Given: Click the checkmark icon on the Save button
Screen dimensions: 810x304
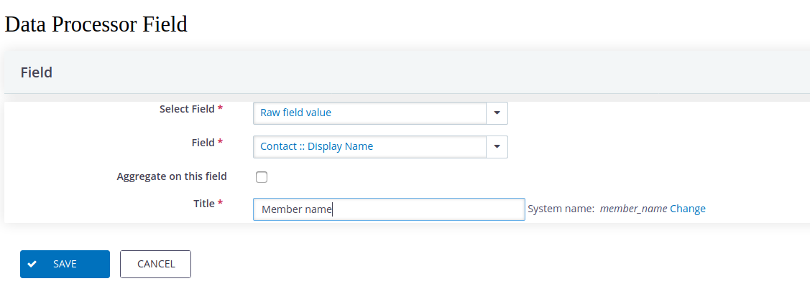Looking at the screenshot, I should pos(32,264).
